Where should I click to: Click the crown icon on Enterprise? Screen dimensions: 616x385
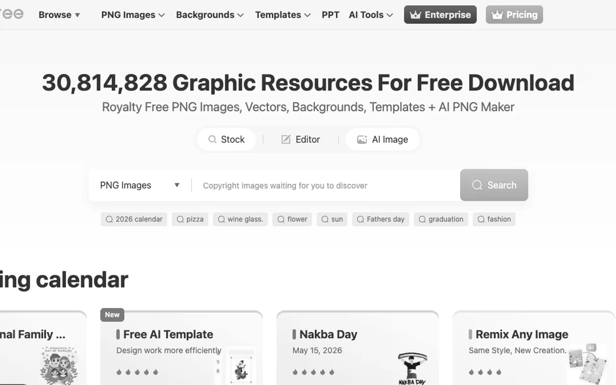[x=415, y=15]
